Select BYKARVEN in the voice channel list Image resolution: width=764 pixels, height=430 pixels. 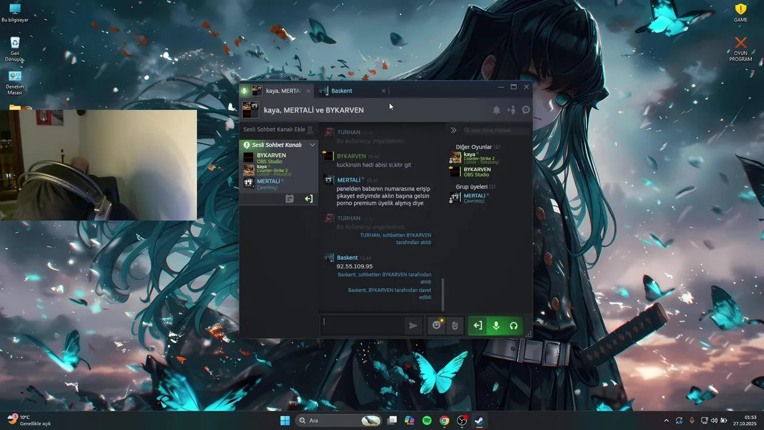tap(278, 158)
